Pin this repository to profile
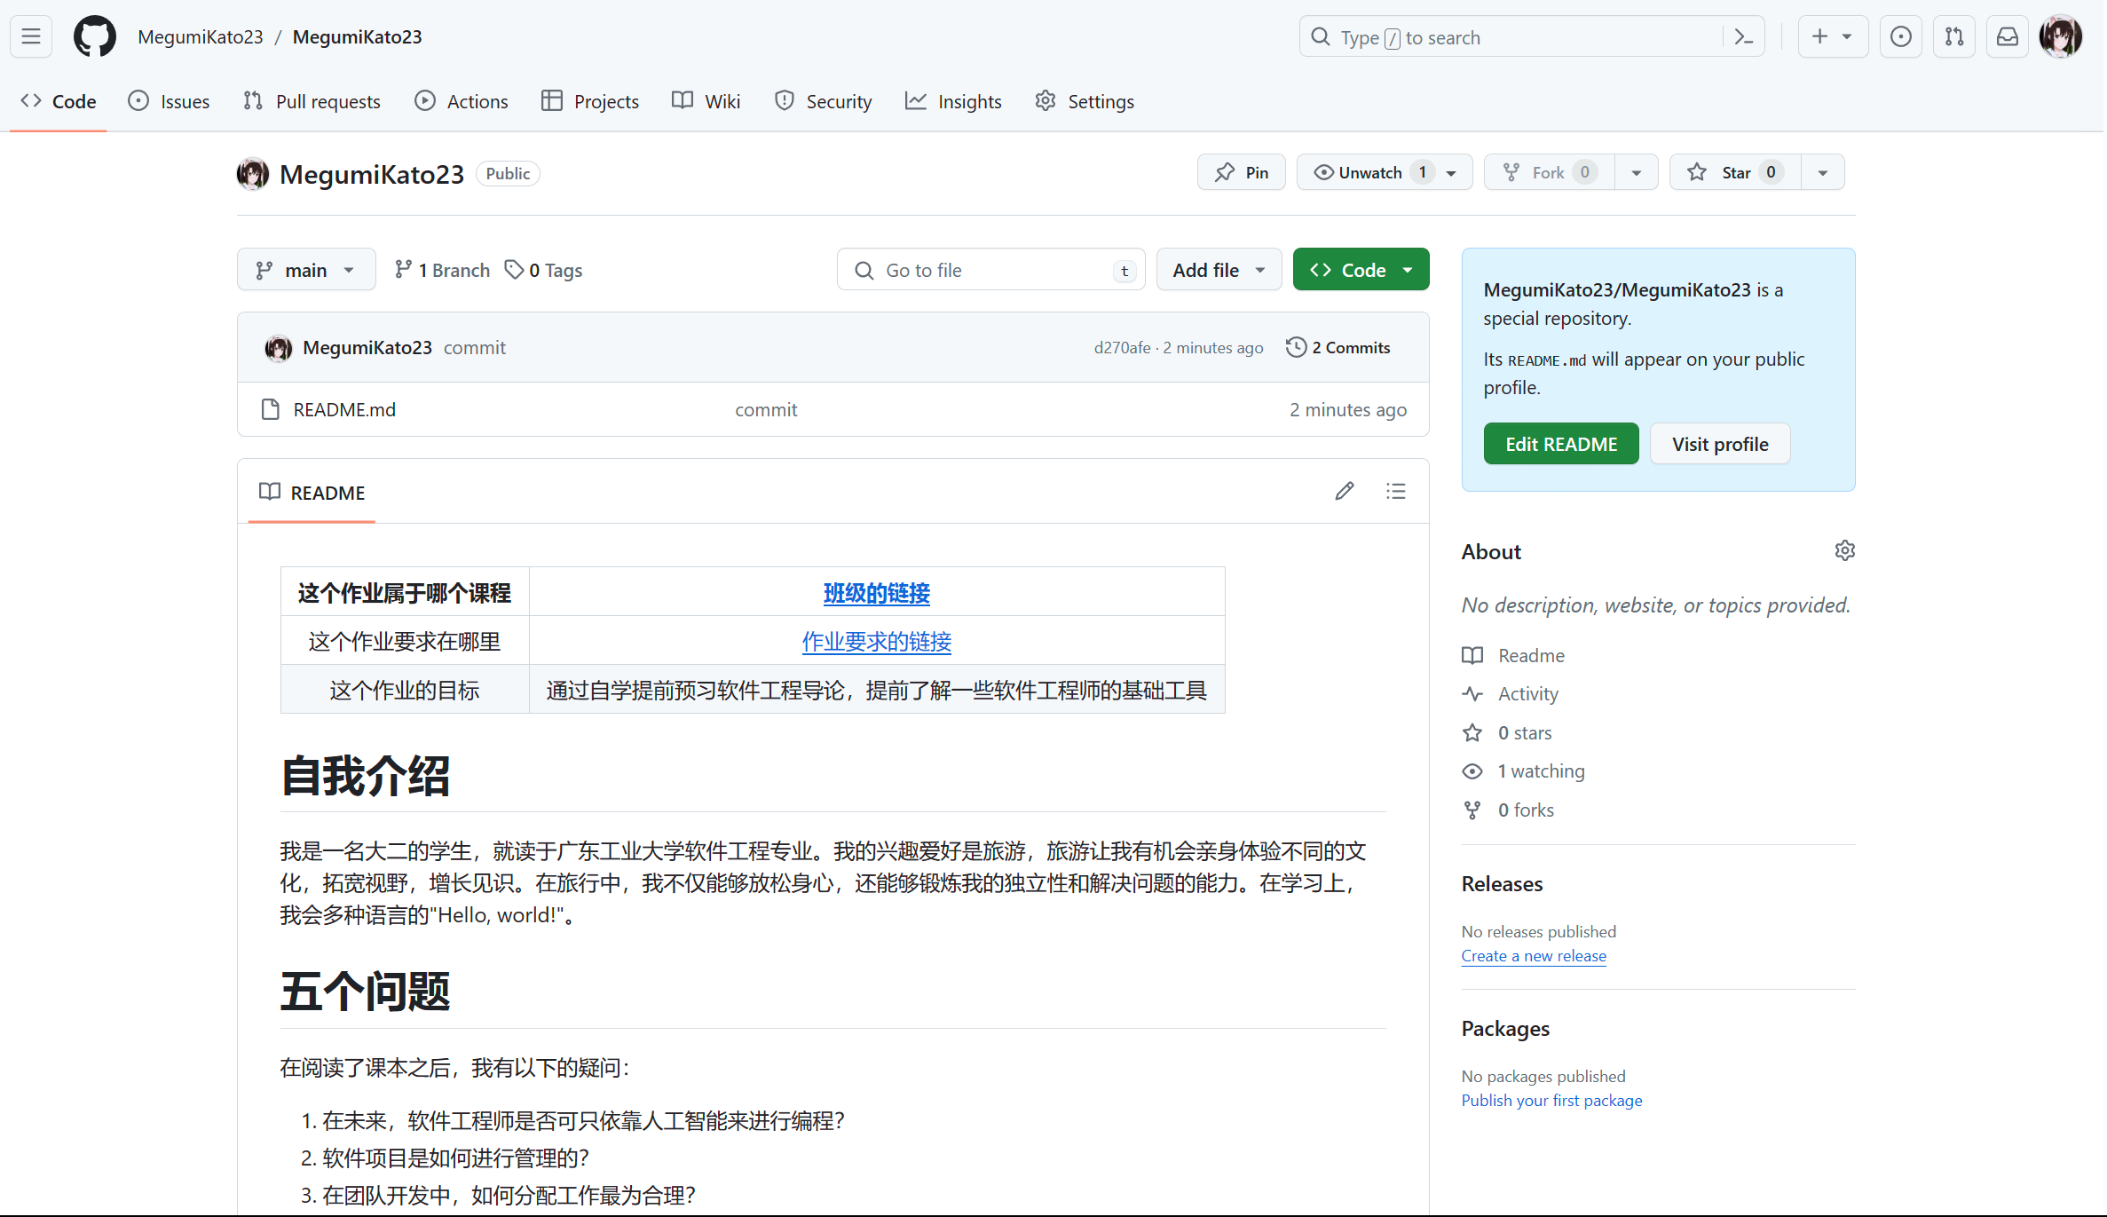 pyautogui.click(x=1241, y=172)
